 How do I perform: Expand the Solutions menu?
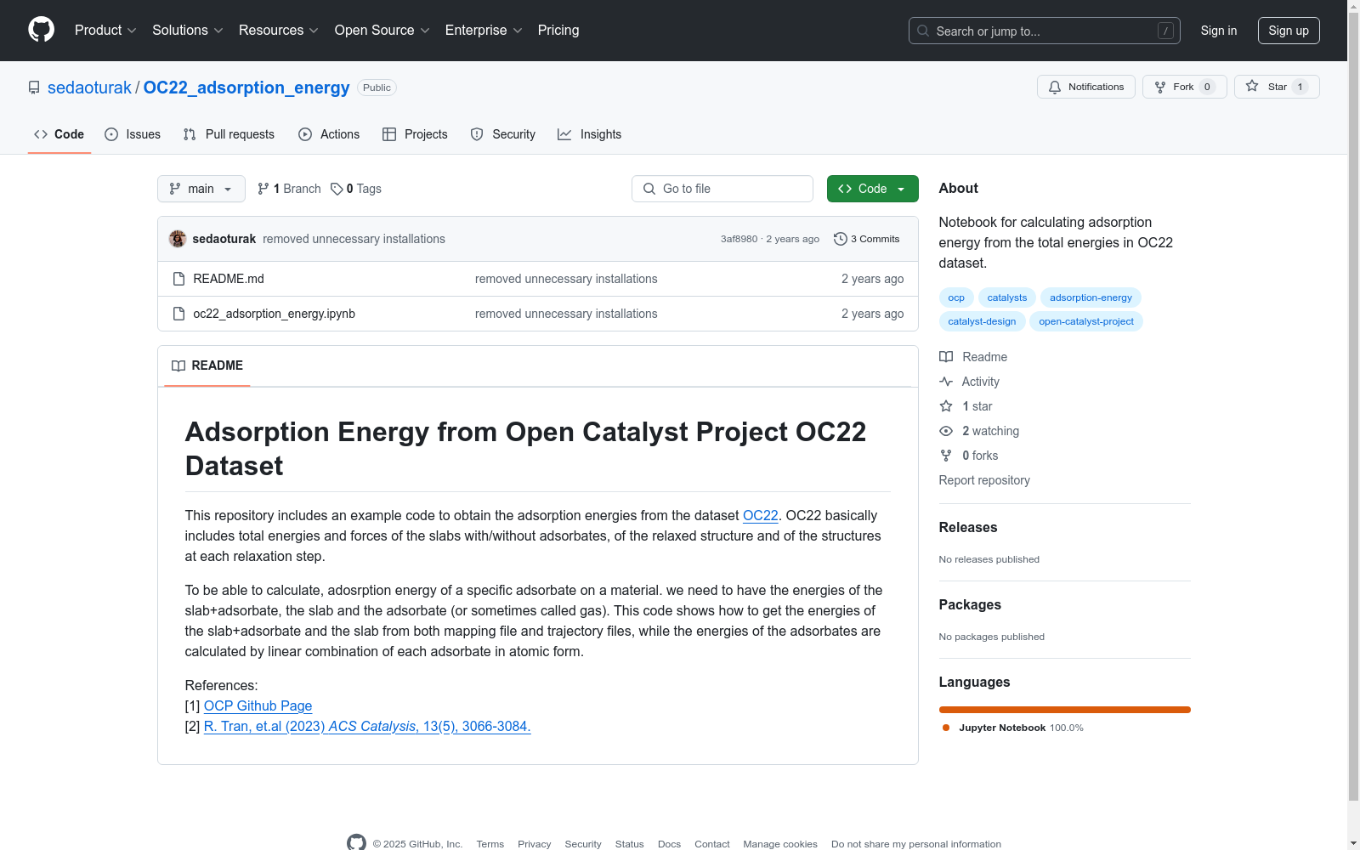(188, 31)
